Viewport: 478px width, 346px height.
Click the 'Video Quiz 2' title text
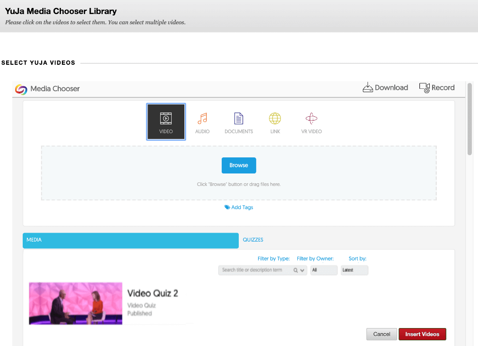click(152, 293)
